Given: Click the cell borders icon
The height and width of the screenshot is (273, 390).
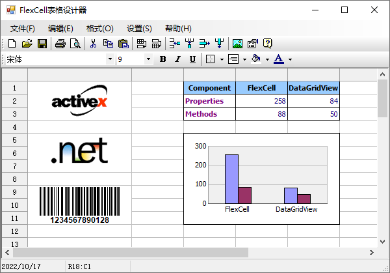Looking at the screenshot, I should coord(211,59).
